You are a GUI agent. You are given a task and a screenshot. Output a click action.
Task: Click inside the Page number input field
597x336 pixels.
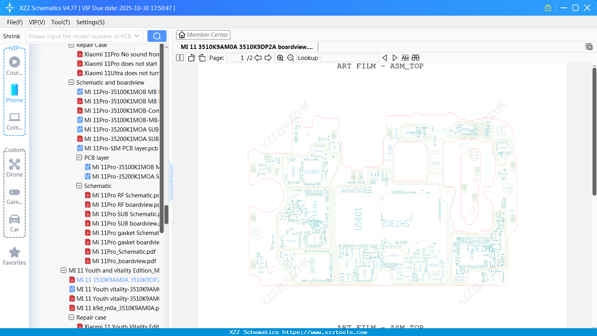pos(237,58)
